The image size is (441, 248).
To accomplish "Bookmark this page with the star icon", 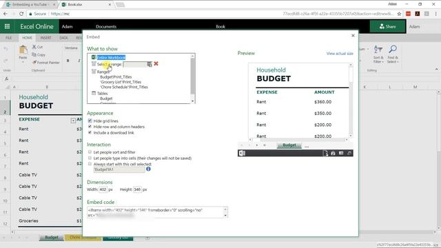I will [x=399, y=14].
